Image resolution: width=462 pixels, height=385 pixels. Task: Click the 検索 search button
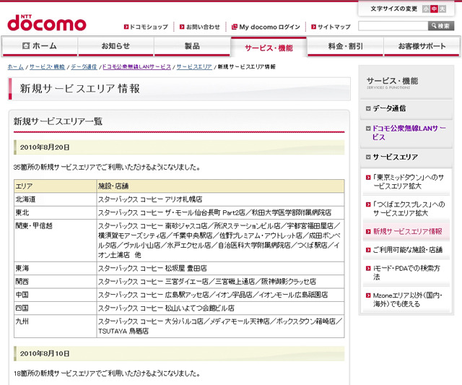click(x=441, y=26)
